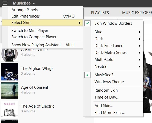The height and width of the screenshot is (123, 152).
Task: Select A Perfect Circle artist thumbnail
Action: [10, 55]
